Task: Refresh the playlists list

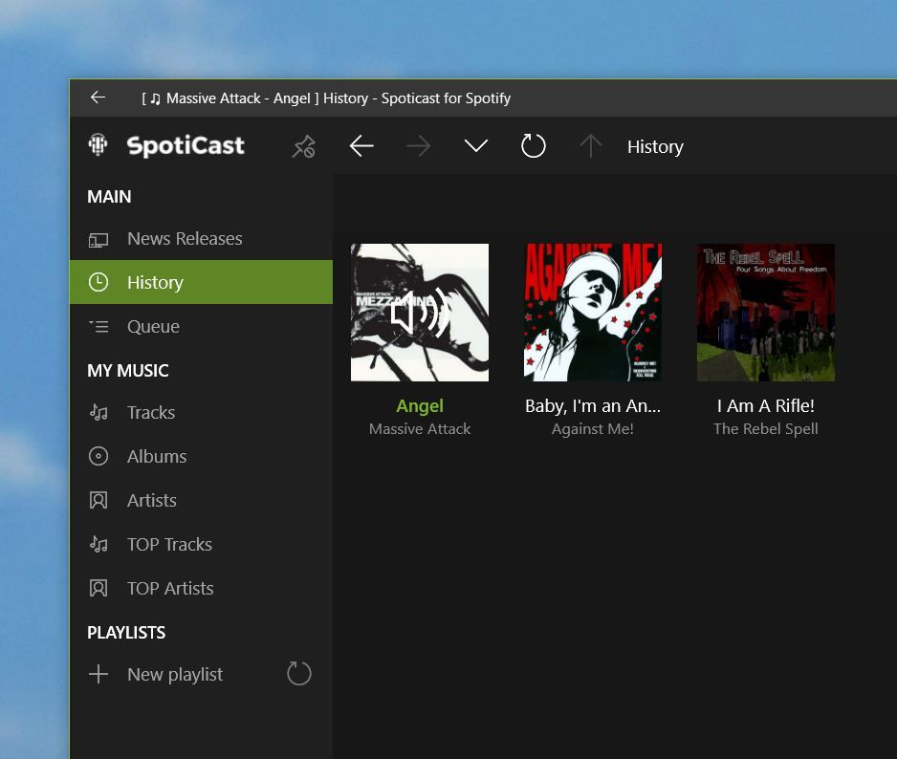Action: tap(299, 674)
